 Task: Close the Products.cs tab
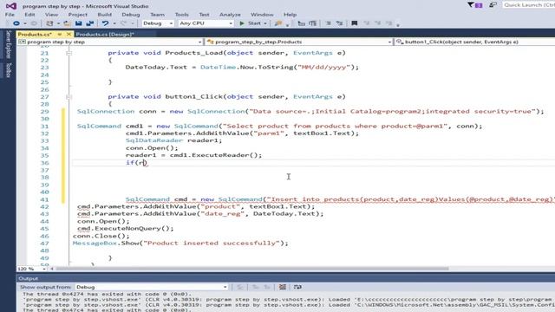[x=69, y=35]
